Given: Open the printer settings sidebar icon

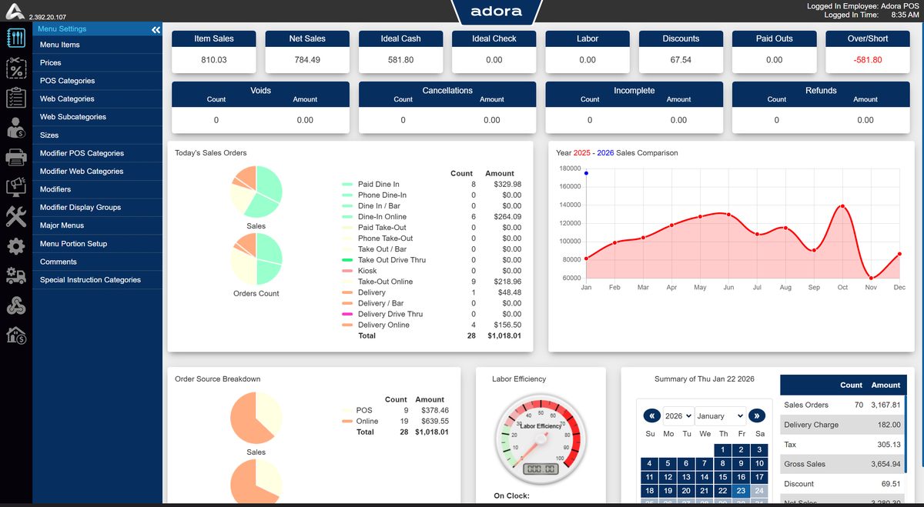Looking at the screenshot, I should tap(16, 158).
